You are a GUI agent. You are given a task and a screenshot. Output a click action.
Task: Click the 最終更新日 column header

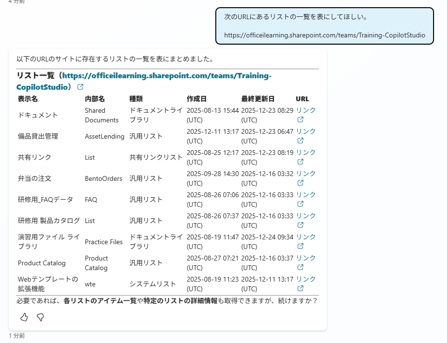click(x=258, y=99)
